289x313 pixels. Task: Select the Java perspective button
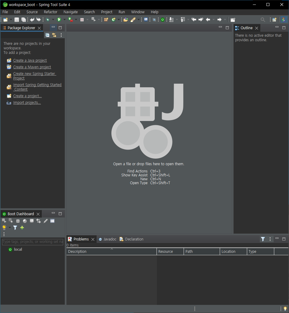click(x=284, y=20)
